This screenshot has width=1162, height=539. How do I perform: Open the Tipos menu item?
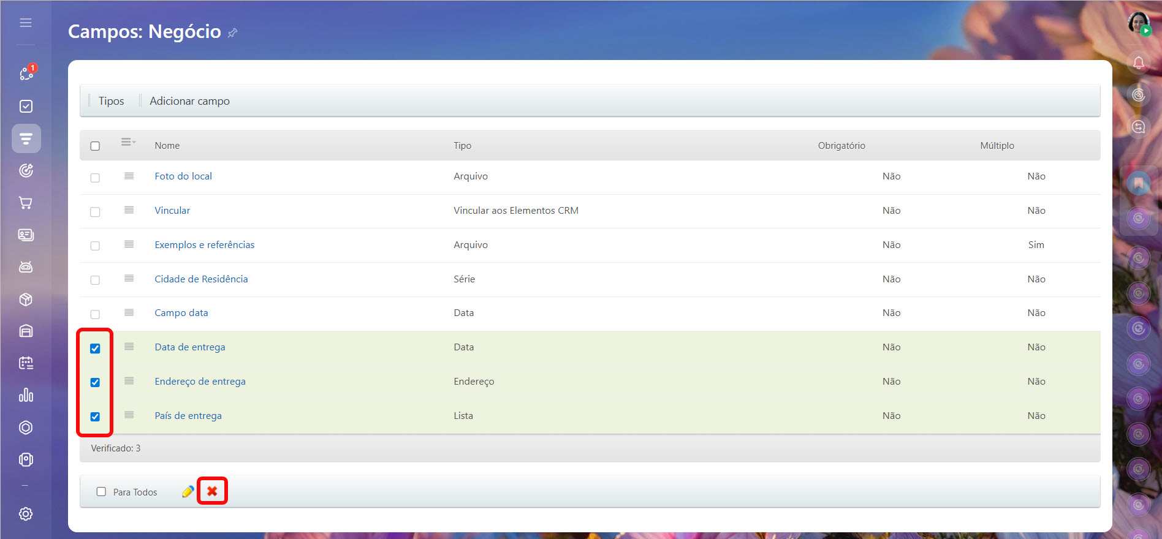(x=111, y=101)
